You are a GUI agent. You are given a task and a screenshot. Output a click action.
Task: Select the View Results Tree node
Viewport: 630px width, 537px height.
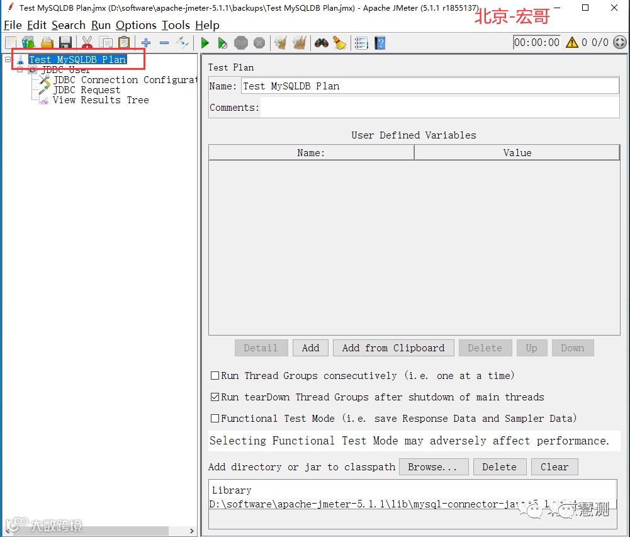tap(101, 100)
